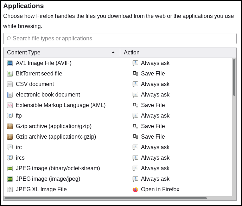The image size is (242, 206).
Task: Click the CSV document icon
Action: 10,84
